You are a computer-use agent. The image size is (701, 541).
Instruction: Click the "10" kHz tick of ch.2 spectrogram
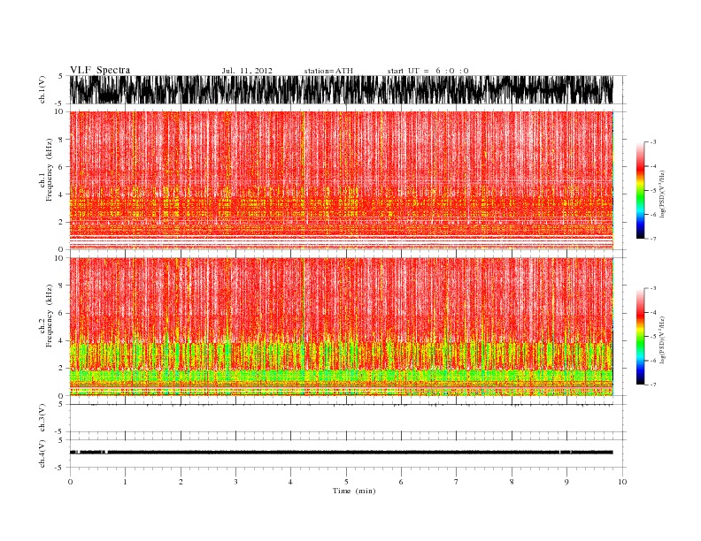[x=59, y=258]
